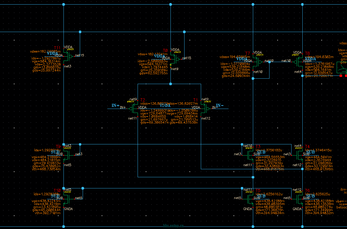Click the T4 NMOS transistor symbol
347x229 pixels.
point(300,155)
